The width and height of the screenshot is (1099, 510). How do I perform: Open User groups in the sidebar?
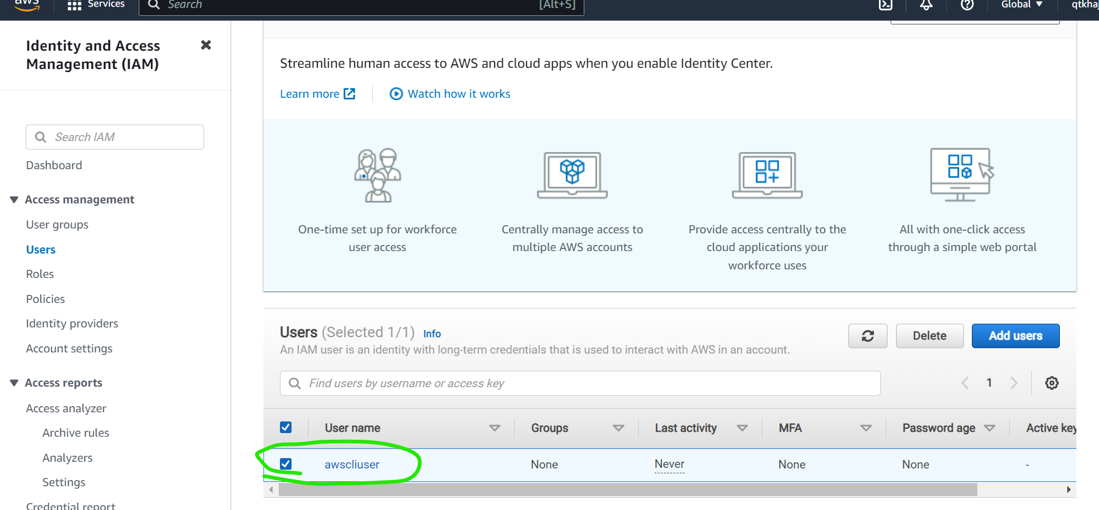[x=57, y=225]
